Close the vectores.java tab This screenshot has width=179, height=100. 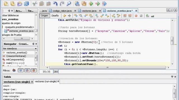(x=100, y=11)
